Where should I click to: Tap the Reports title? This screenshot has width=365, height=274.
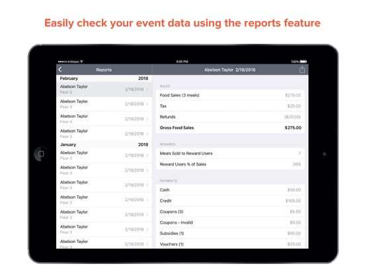pyautogui.click(x=104, y=69)
